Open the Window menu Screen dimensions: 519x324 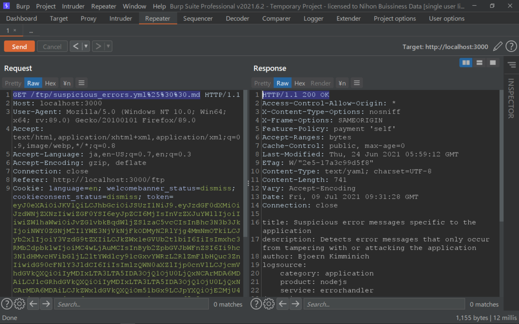(x=135, y=6)
